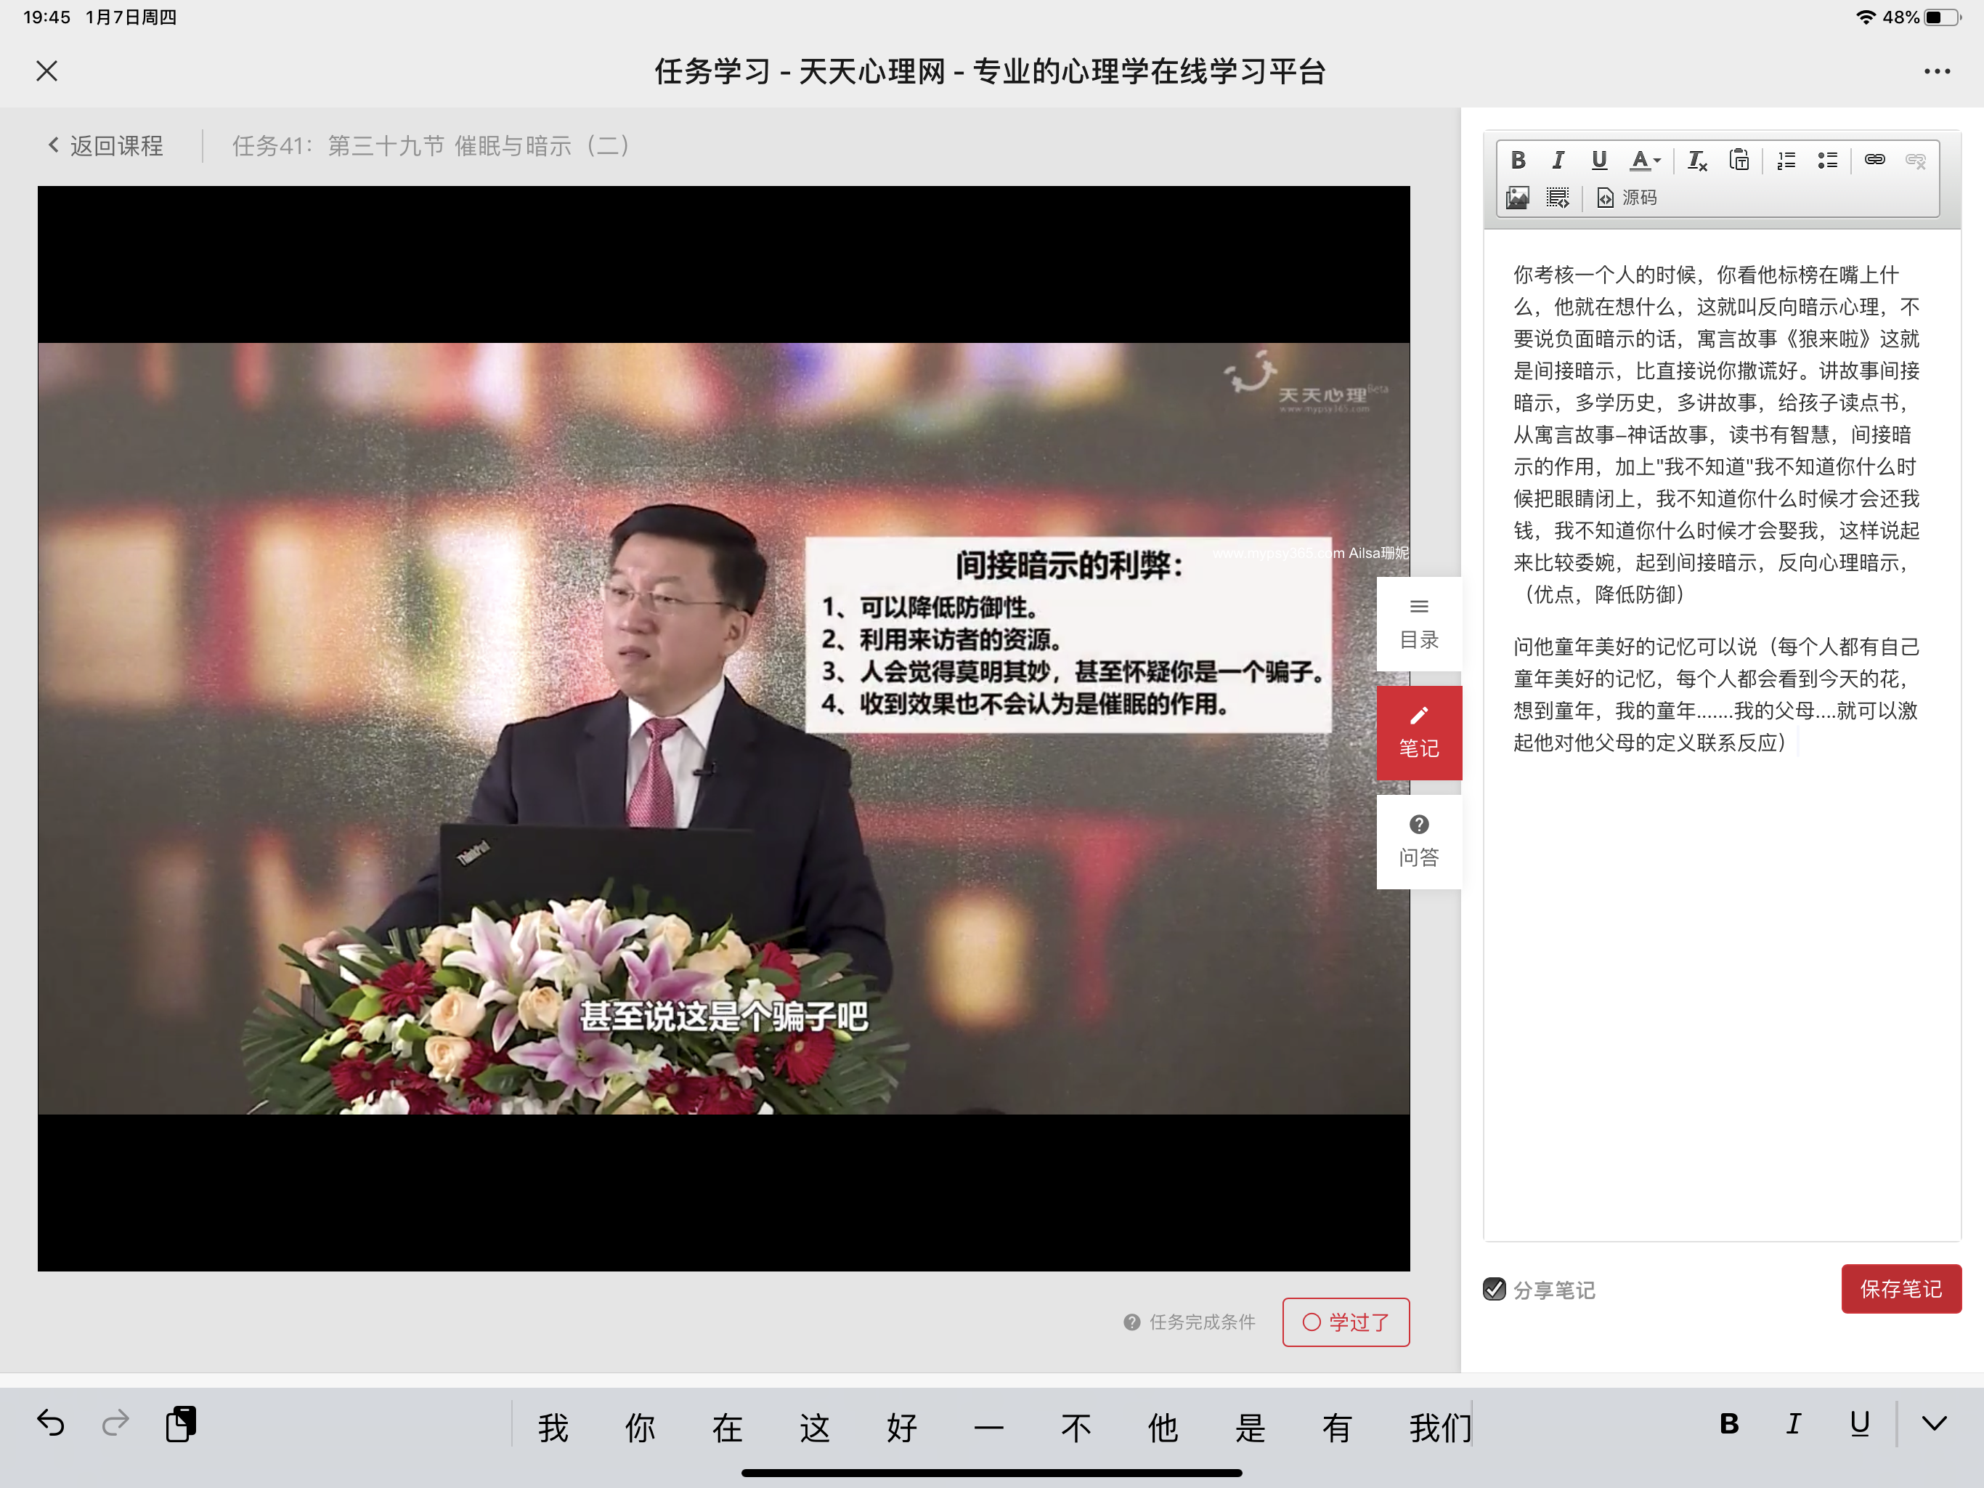This screenshot has width=1984, height=1488.
Task: Pick the suggested word 有
Action: 1336,1427
